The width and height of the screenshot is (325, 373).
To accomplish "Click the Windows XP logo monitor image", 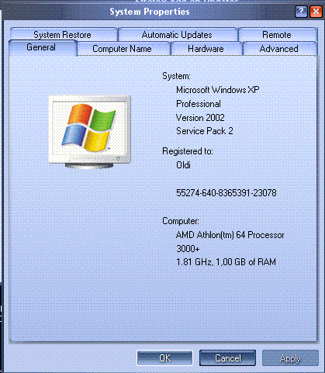I will (89, 132).
